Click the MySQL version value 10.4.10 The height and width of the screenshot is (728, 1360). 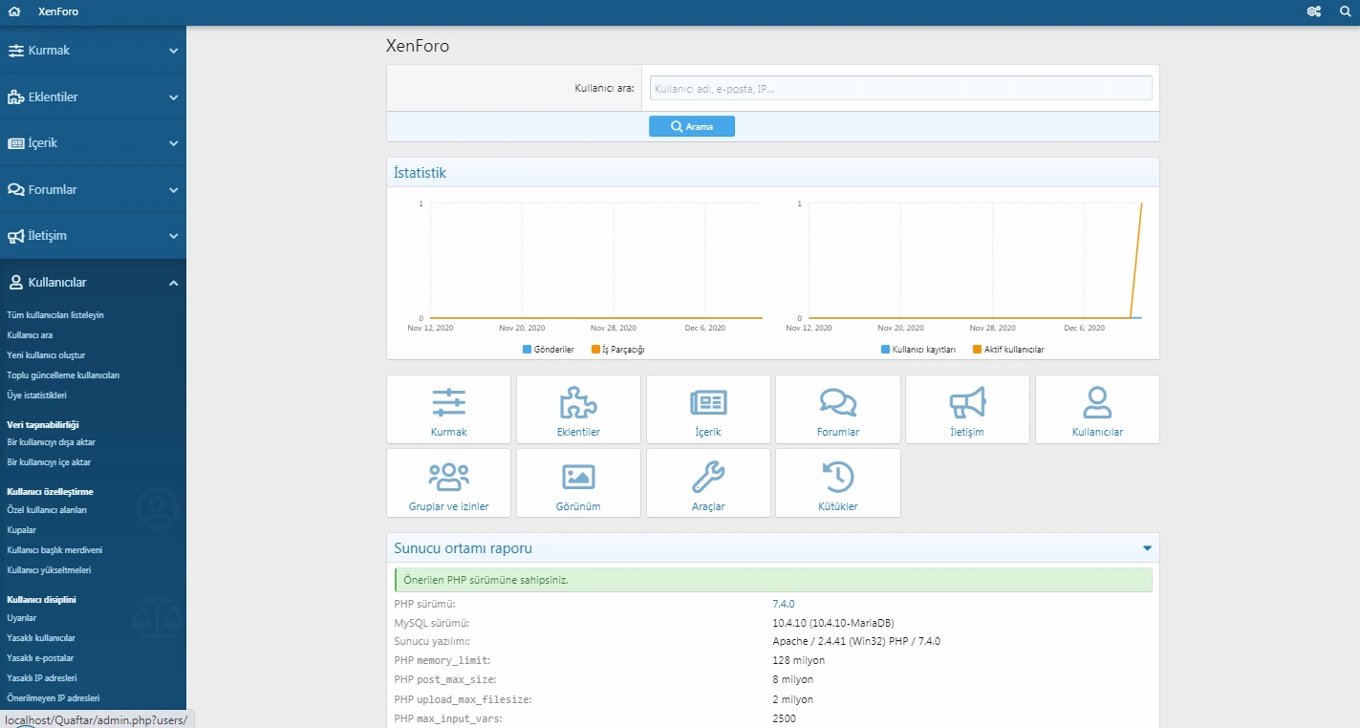coord(833,623)
